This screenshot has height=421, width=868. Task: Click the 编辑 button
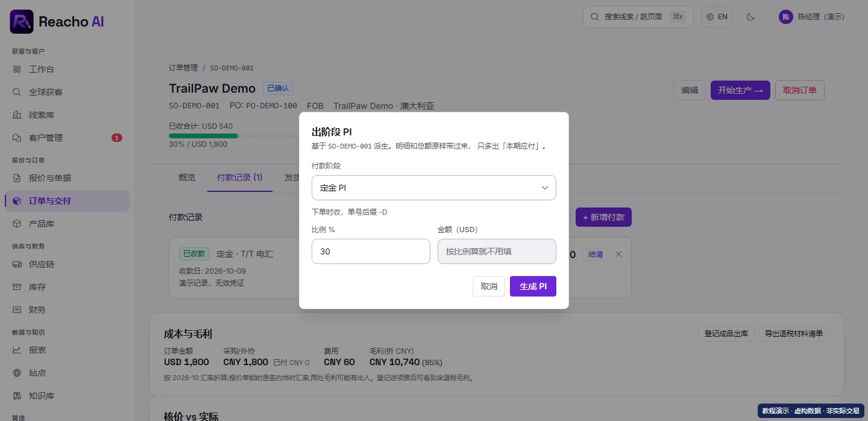pyautogui.click(x=690, y=90)
